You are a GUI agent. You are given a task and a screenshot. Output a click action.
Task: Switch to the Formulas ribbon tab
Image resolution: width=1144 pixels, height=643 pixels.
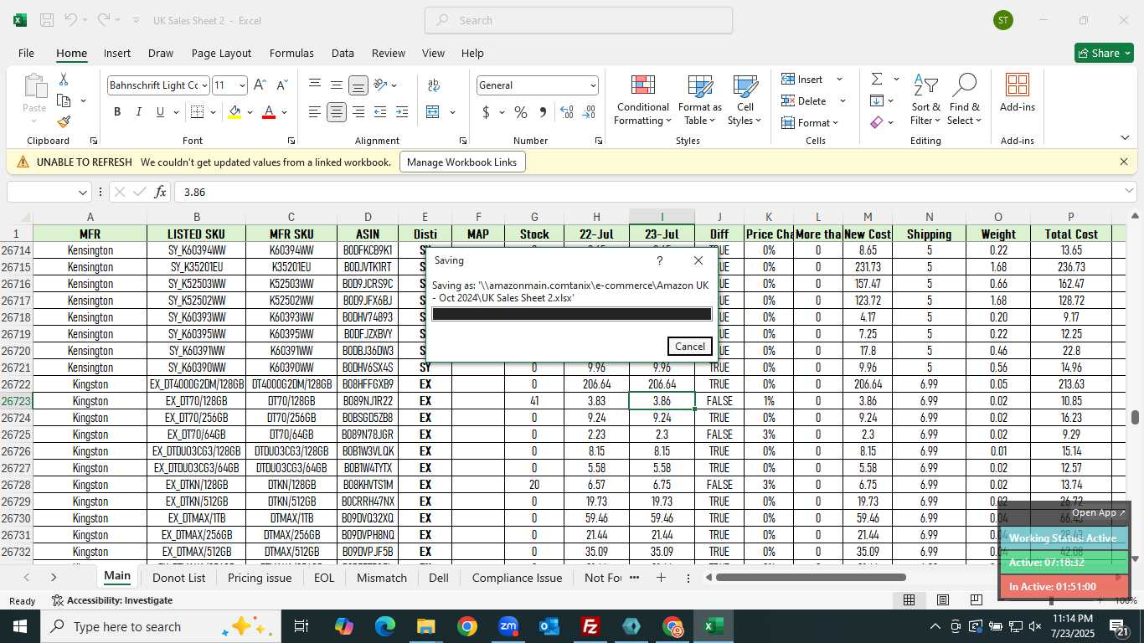tap(291, 53)
